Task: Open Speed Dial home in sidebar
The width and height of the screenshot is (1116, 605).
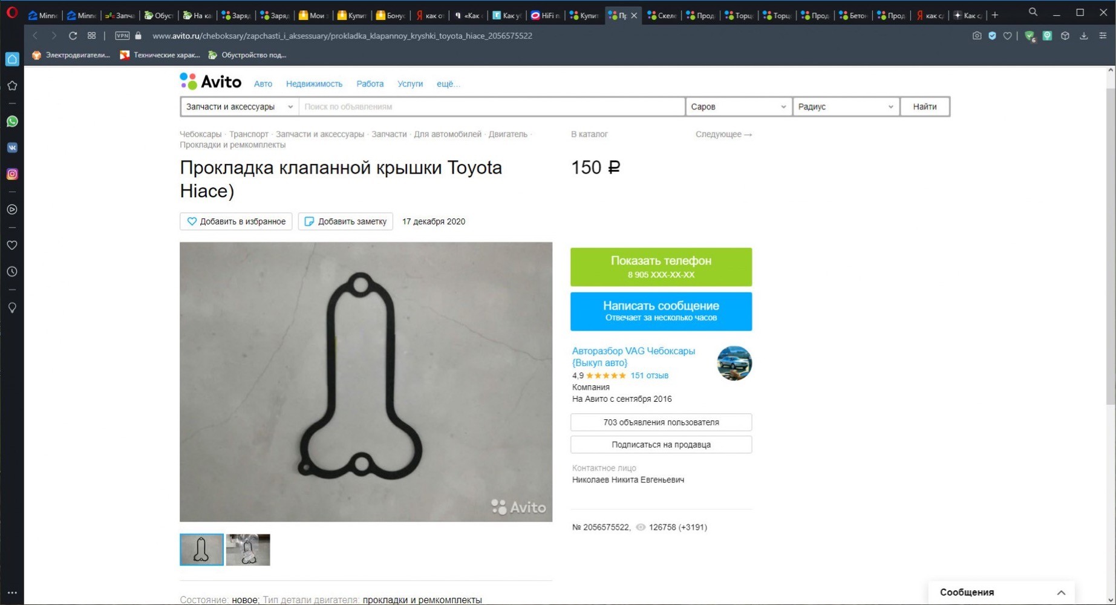Action: coord(12,59)
